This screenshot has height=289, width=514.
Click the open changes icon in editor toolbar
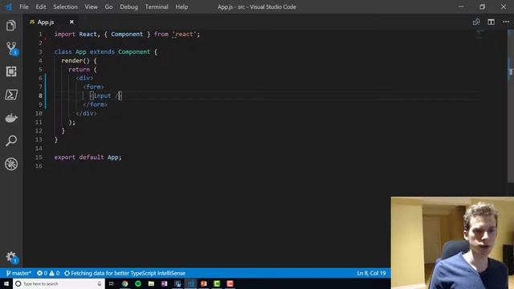pos(476,22)
